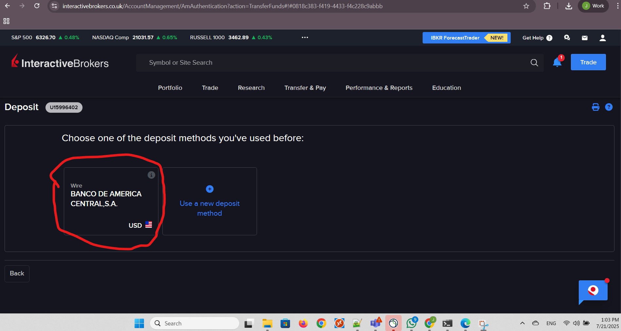Go to InteractiveBrokers logo home
This screenshot has height=331, width=621.
click(x=60, y=62)
